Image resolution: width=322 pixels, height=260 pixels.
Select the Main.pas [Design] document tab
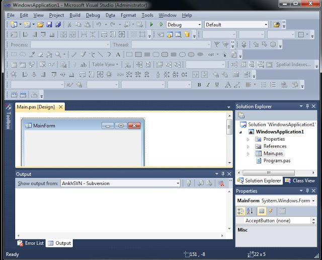(36, 107)
